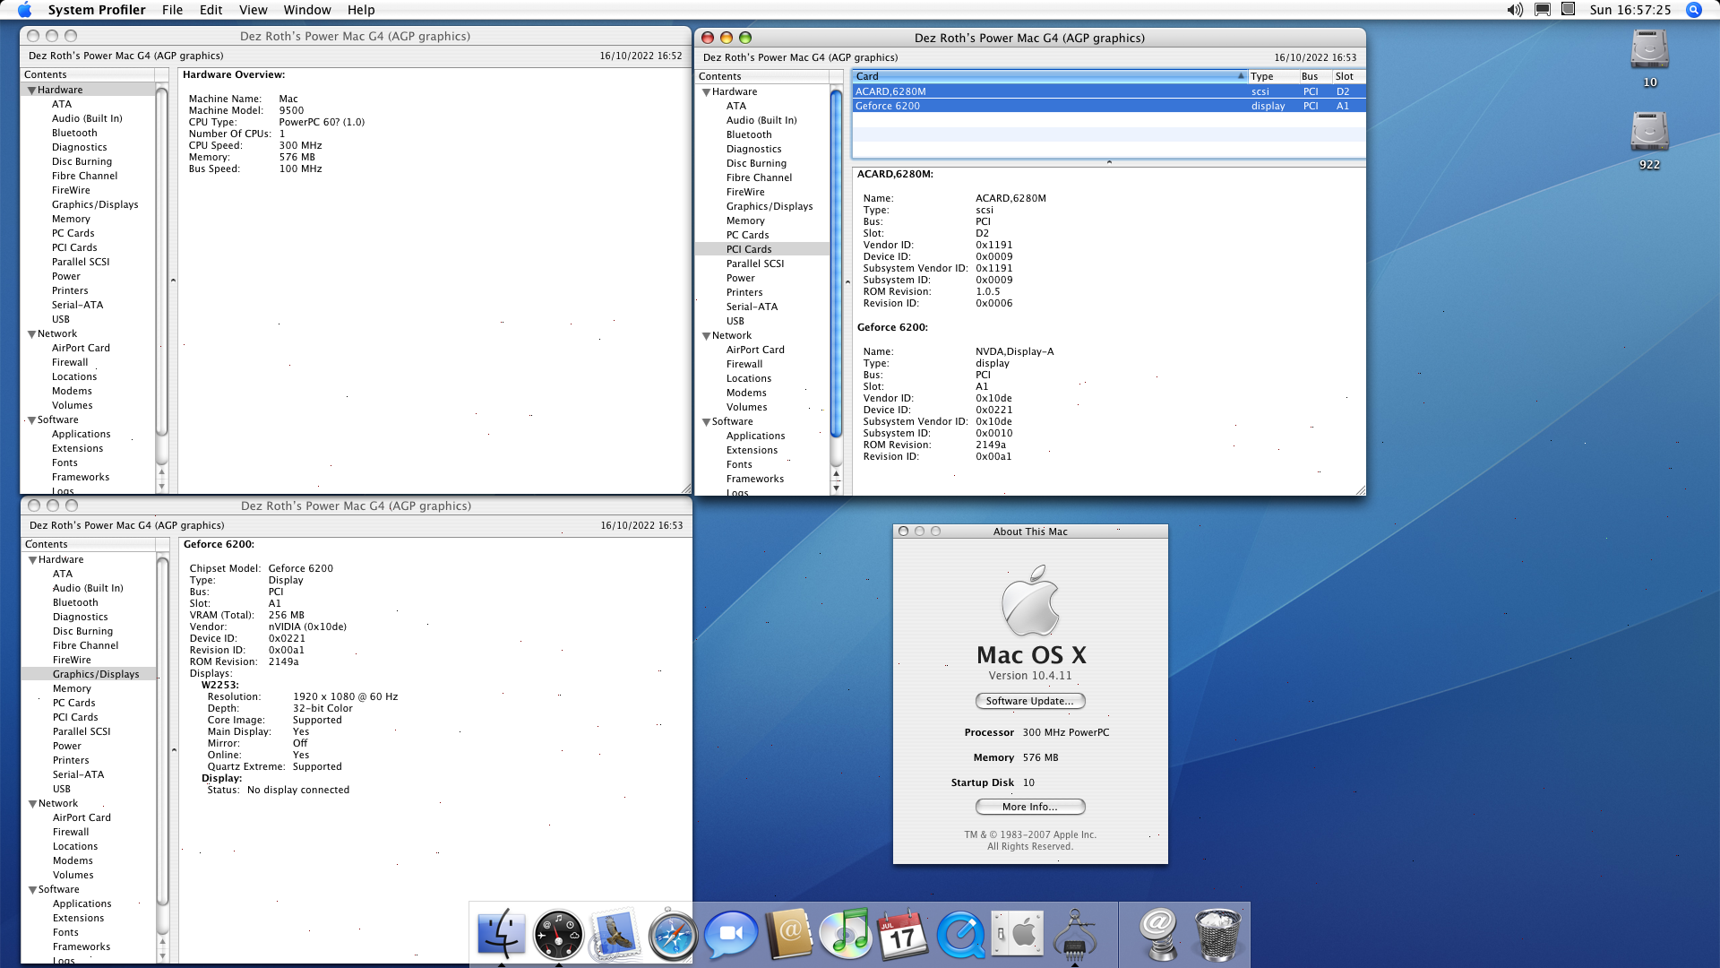Open Finder from the Dock

(501, 934)
